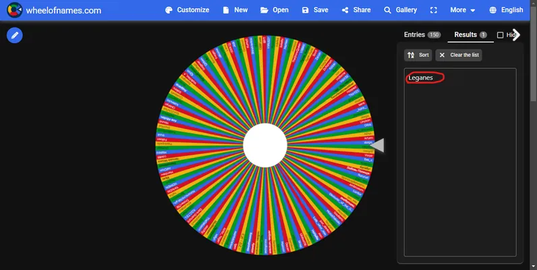The height and width of the screenshot is (270, 537).
Task: Enter fullscreen mode with the fullscreen icon
Action: point(434,10)
